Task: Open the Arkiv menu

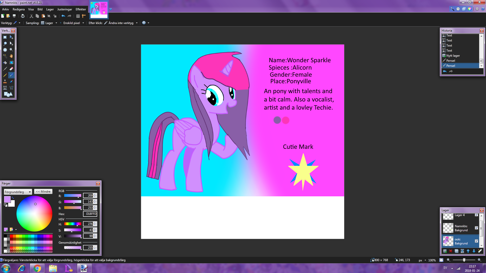Action: [x=6, y=9]
